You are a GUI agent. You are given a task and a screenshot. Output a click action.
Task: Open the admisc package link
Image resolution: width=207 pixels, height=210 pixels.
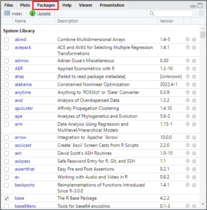22,60
